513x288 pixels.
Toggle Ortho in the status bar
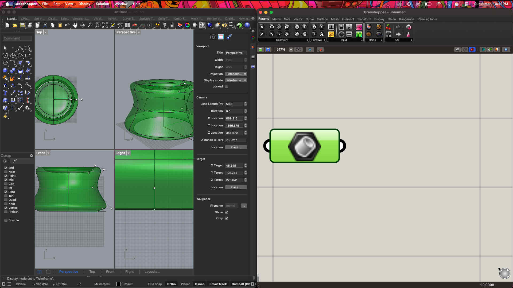pos(171,284)
